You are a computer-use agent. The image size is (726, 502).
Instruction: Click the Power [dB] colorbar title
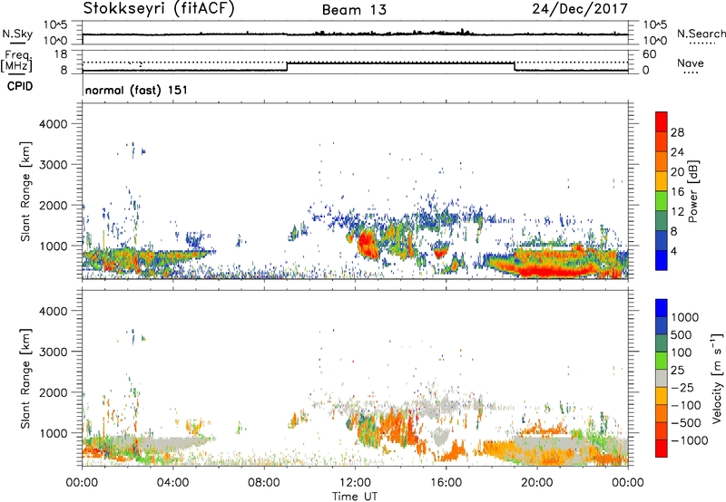(x=693, y=191)
